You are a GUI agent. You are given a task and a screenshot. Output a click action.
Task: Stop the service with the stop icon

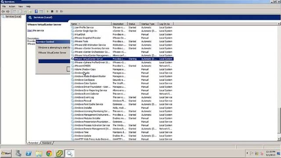[52, 11]
